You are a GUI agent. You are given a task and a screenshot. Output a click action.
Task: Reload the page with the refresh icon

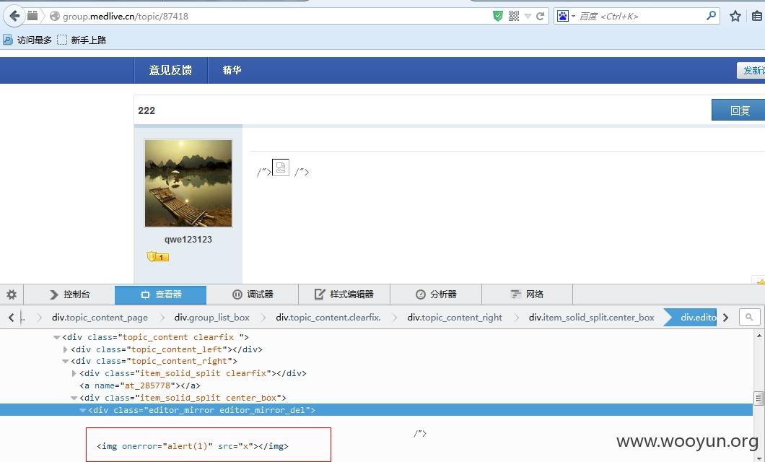pyautogui.click(x=540, y=16)
